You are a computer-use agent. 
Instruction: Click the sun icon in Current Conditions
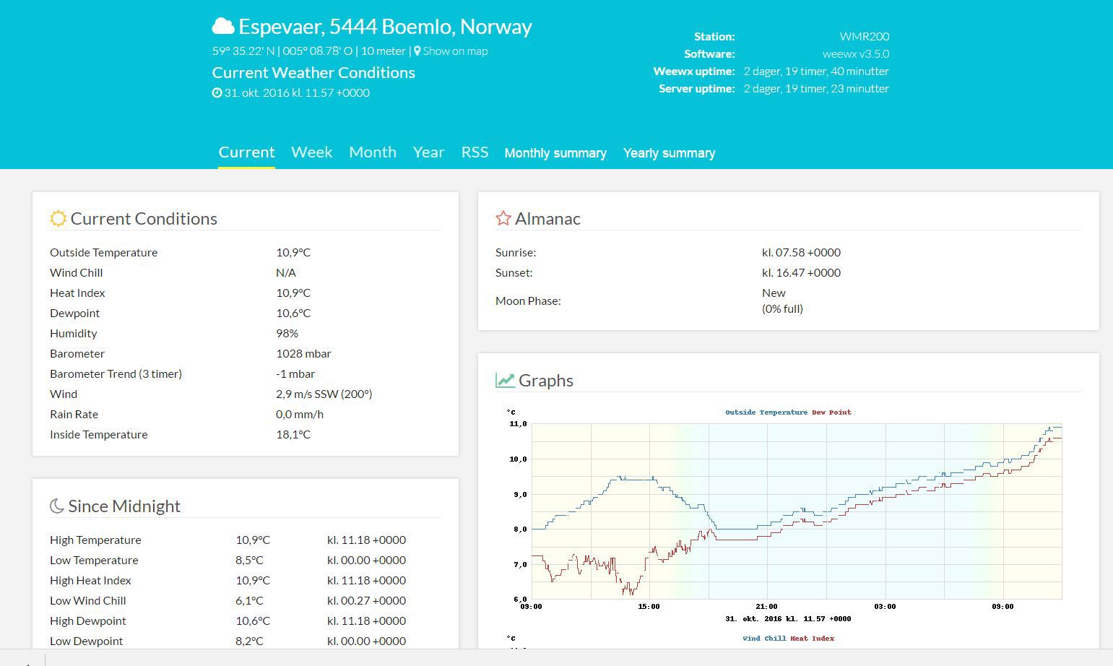pos(58,219)
